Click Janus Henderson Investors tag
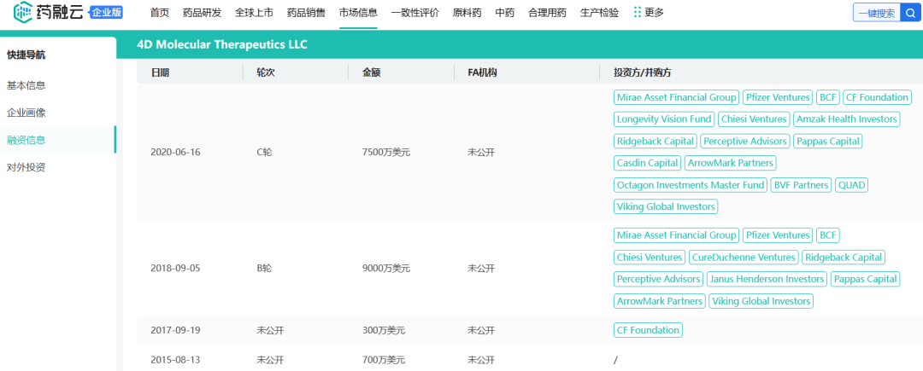Viewport: 923px width, 371px height. tap(767, 280)
